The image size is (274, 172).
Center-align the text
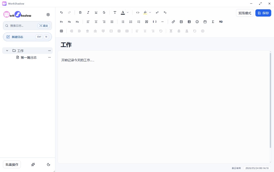96,22
